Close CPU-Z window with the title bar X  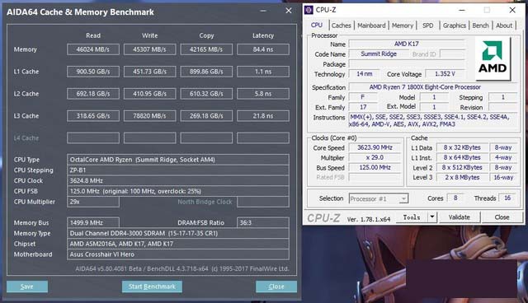(512, 10)
